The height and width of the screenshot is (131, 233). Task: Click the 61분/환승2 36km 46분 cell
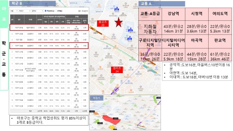(220, 55)
